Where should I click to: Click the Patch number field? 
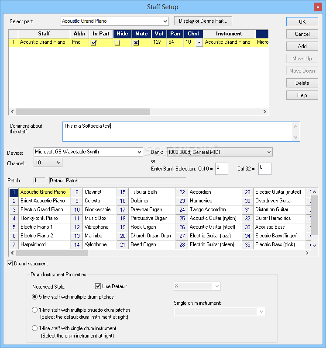click(39, 181)
